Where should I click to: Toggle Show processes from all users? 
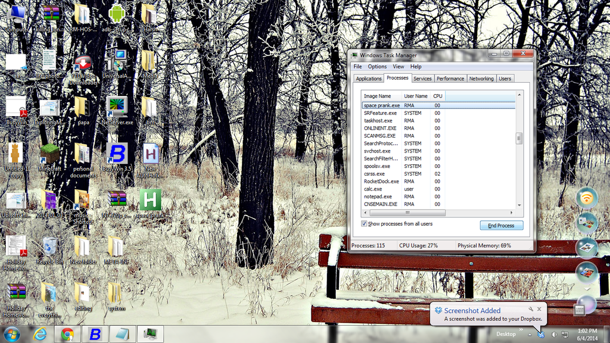(364, 224)
